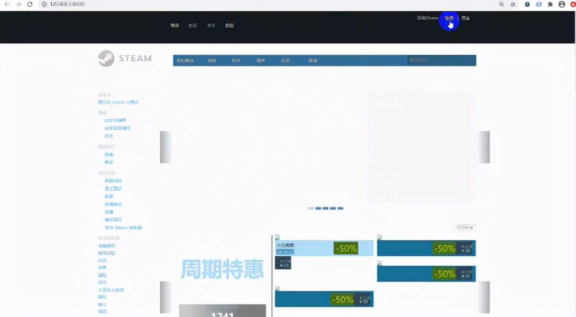Open the light-blue highlighted -50% deal card
This screenshot has width=576, height=317.
point(324,248)
